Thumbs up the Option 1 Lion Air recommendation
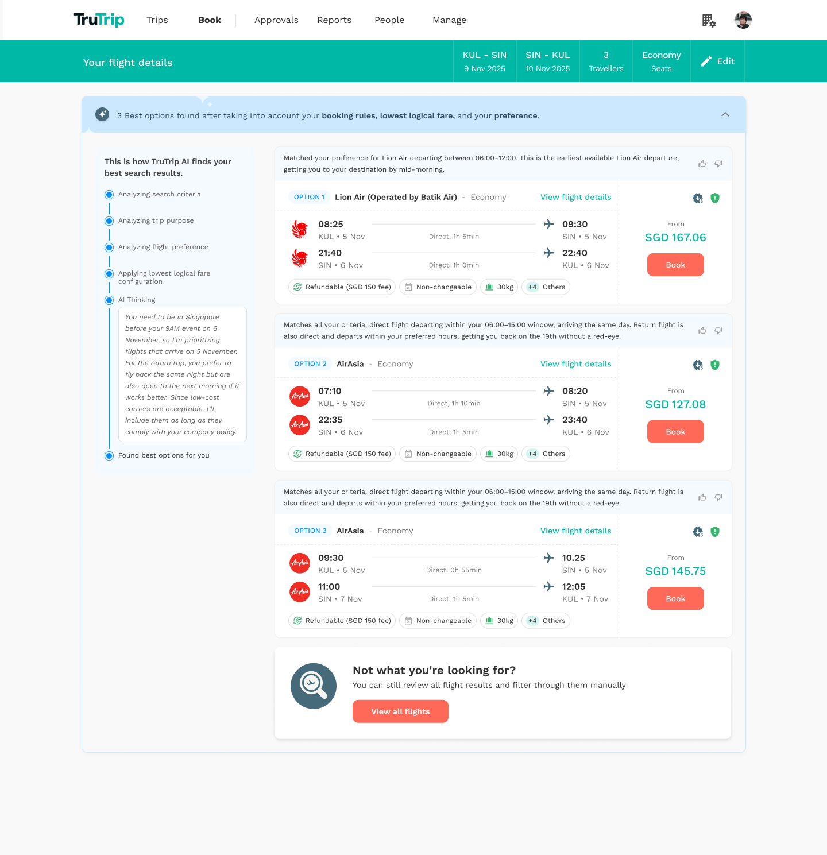Image resolution: width=827 pixels, height=855 pixels. (x=702, y=164)
